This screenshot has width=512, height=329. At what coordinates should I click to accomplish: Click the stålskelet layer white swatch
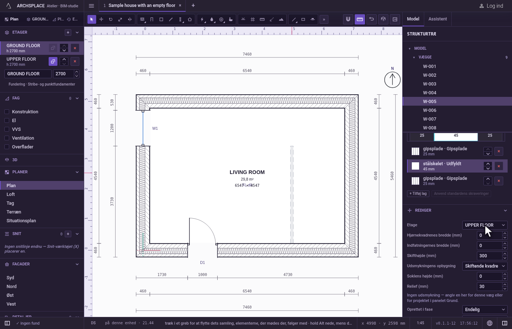[415, 166]
